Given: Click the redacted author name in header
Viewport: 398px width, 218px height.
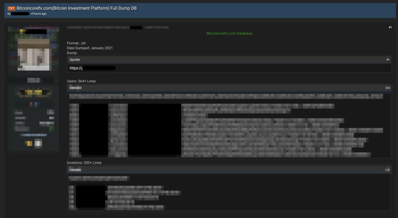Looking at the screenshot, I should pos(20,14).
